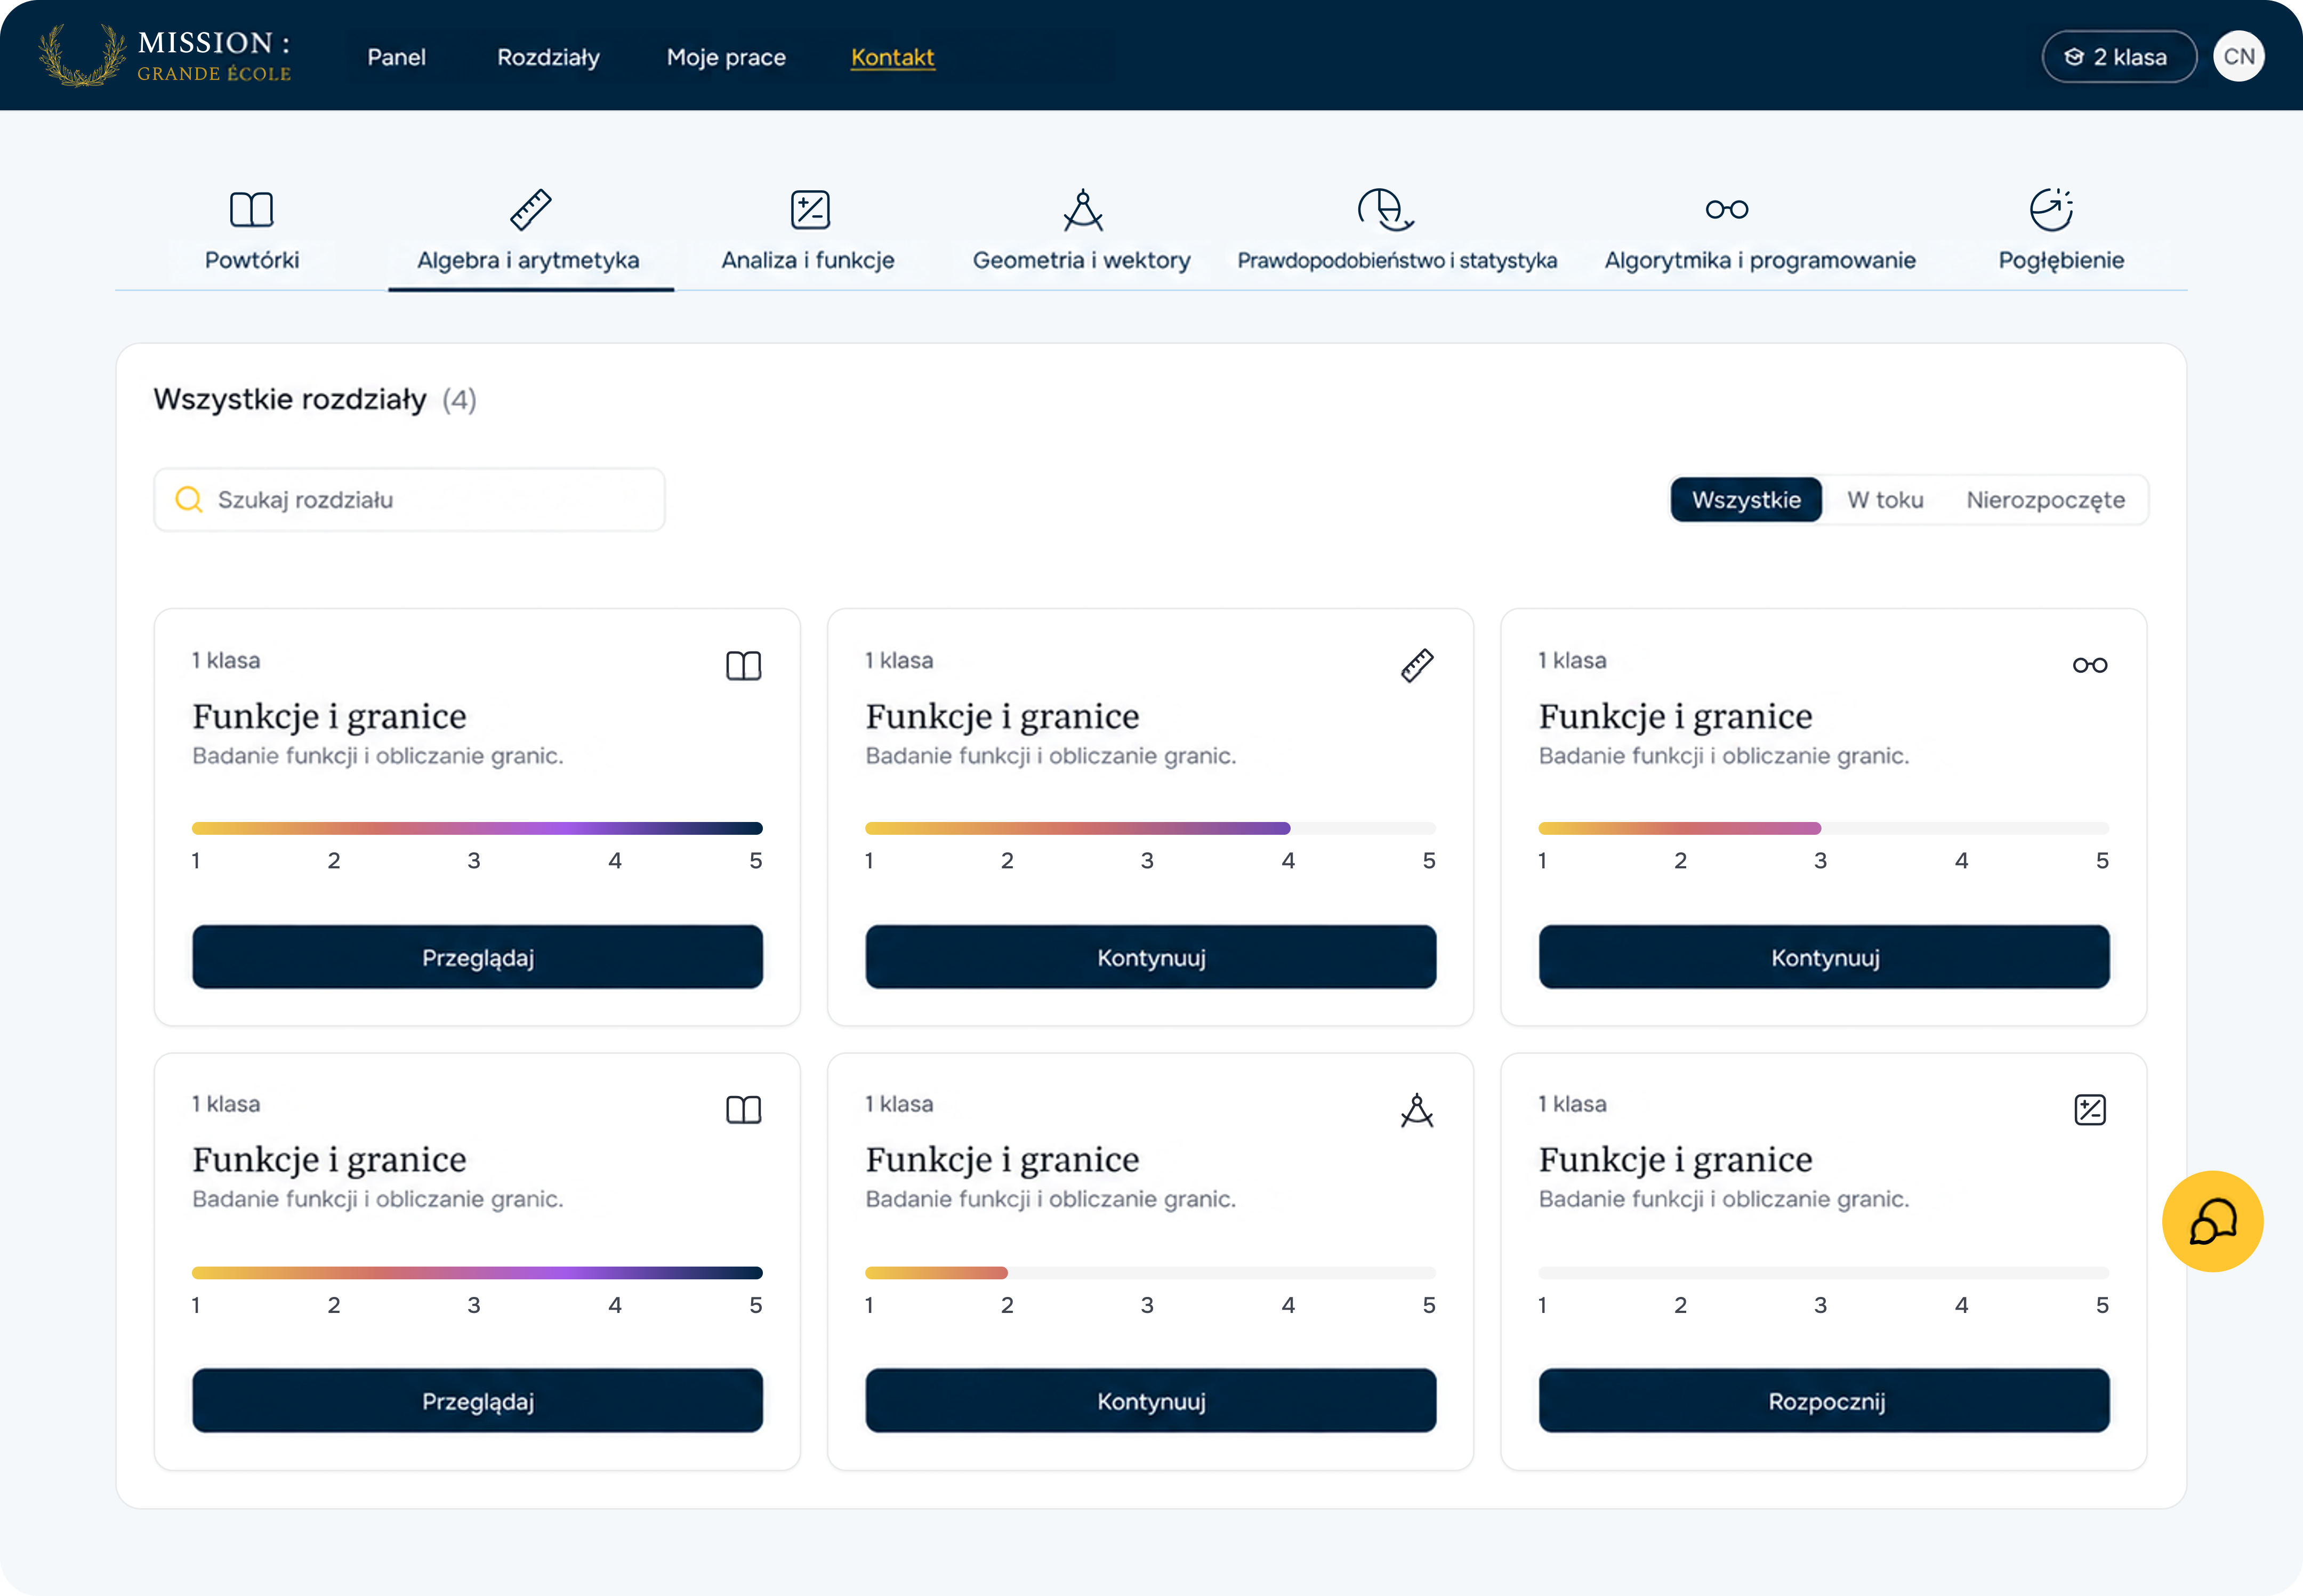Select the Prawdopodobieństwo i statystyka pie chart icon
The image size is (2303, 1596).
click(x=1386, y=210)
